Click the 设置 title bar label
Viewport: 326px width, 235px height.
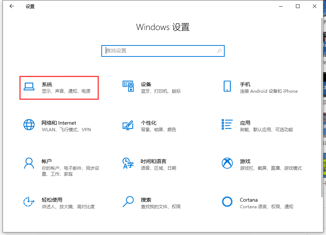point(30,6)
